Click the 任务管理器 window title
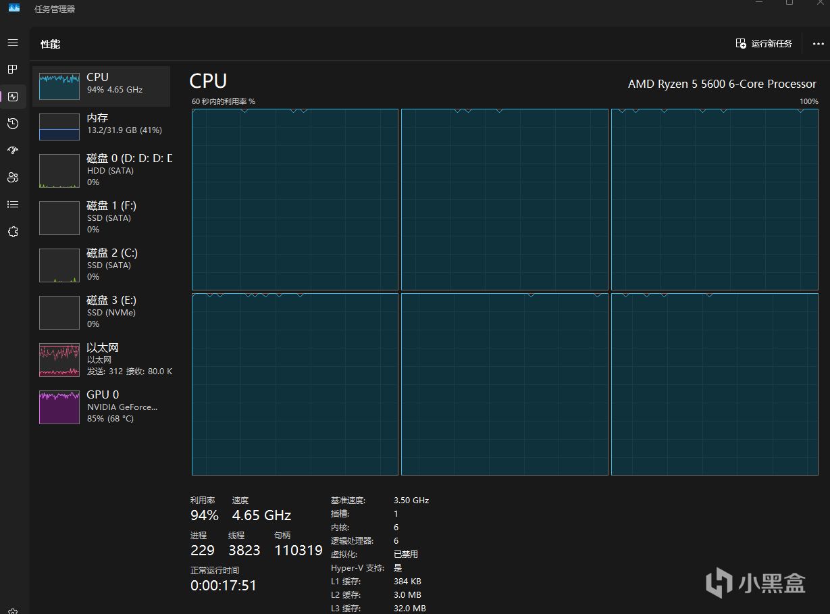This screenshot has height=614, width=830. click(55, 9)
